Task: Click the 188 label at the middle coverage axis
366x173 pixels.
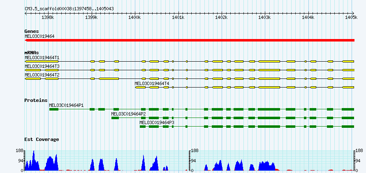Action: pos(195,151)
